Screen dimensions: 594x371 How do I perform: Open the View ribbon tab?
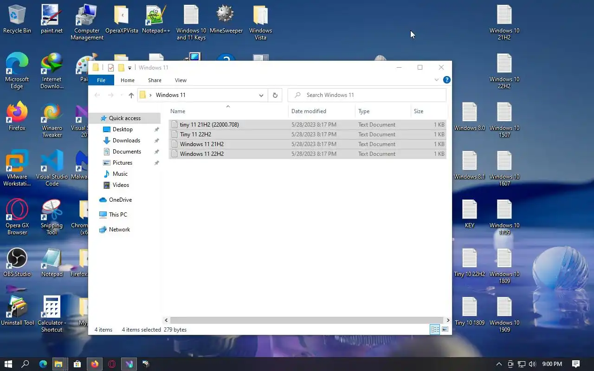181,80
